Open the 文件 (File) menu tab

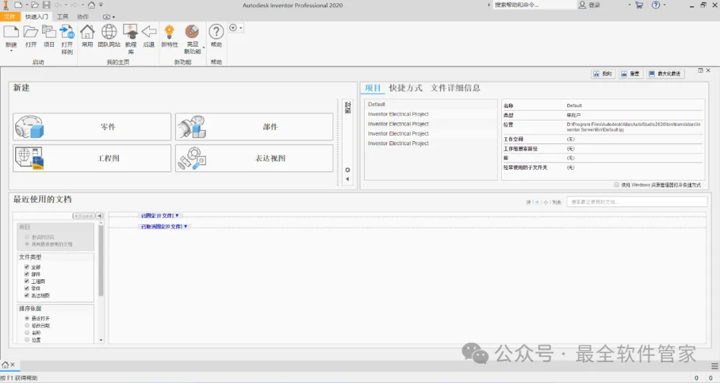9,17
